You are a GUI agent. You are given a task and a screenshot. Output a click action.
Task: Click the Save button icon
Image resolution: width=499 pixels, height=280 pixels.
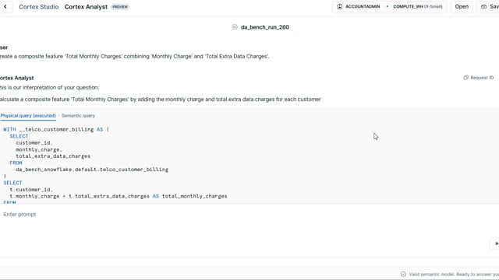pos(483,7)
